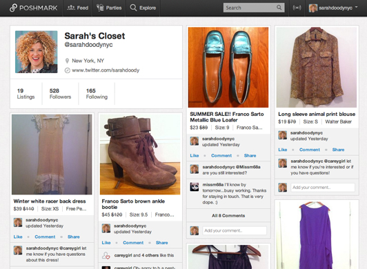
Task: Open Winter white racer back dress title
Action: pos(50,201)
